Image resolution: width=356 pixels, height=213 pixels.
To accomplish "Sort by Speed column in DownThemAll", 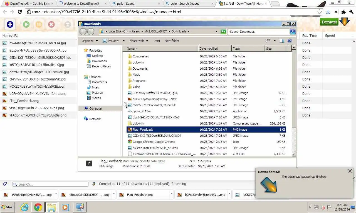I will click(x=330, y=35).
